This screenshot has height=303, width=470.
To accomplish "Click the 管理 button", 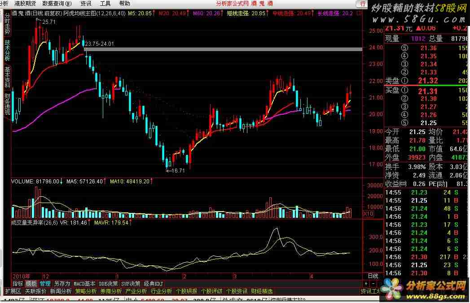I will [x=45, y=284].
